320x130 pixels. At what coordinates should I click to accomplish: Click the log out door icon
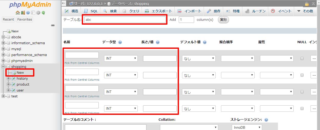[x=23, y=13]
